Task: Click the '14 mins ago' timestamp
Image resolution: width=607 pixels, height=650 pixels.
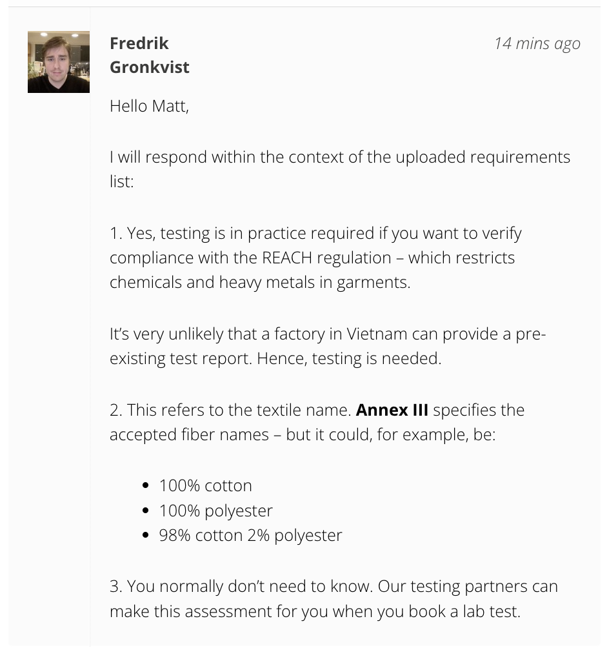Action: (537, 43)
